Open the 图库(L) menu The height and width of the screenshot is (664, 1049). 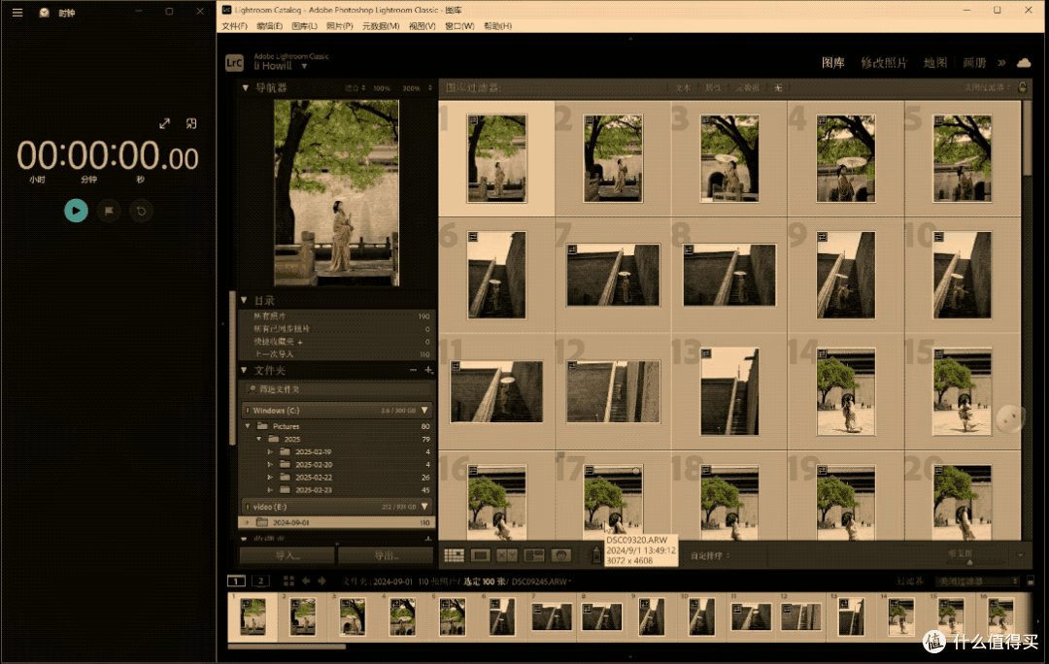[304, 26]
